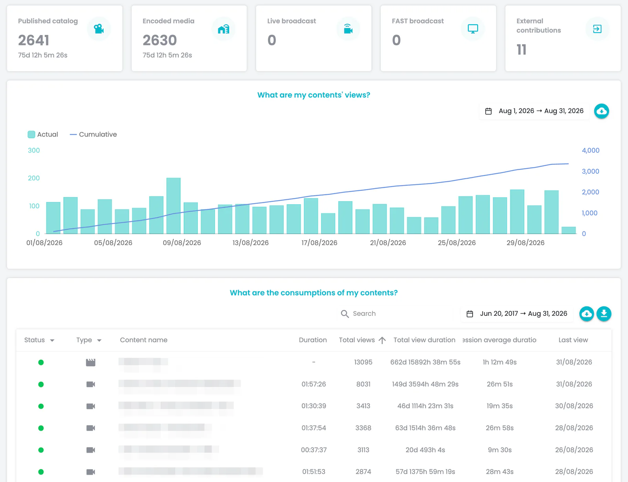Open the External contributions card
This screenshot has width=628, height=482.
pos(563,38)
